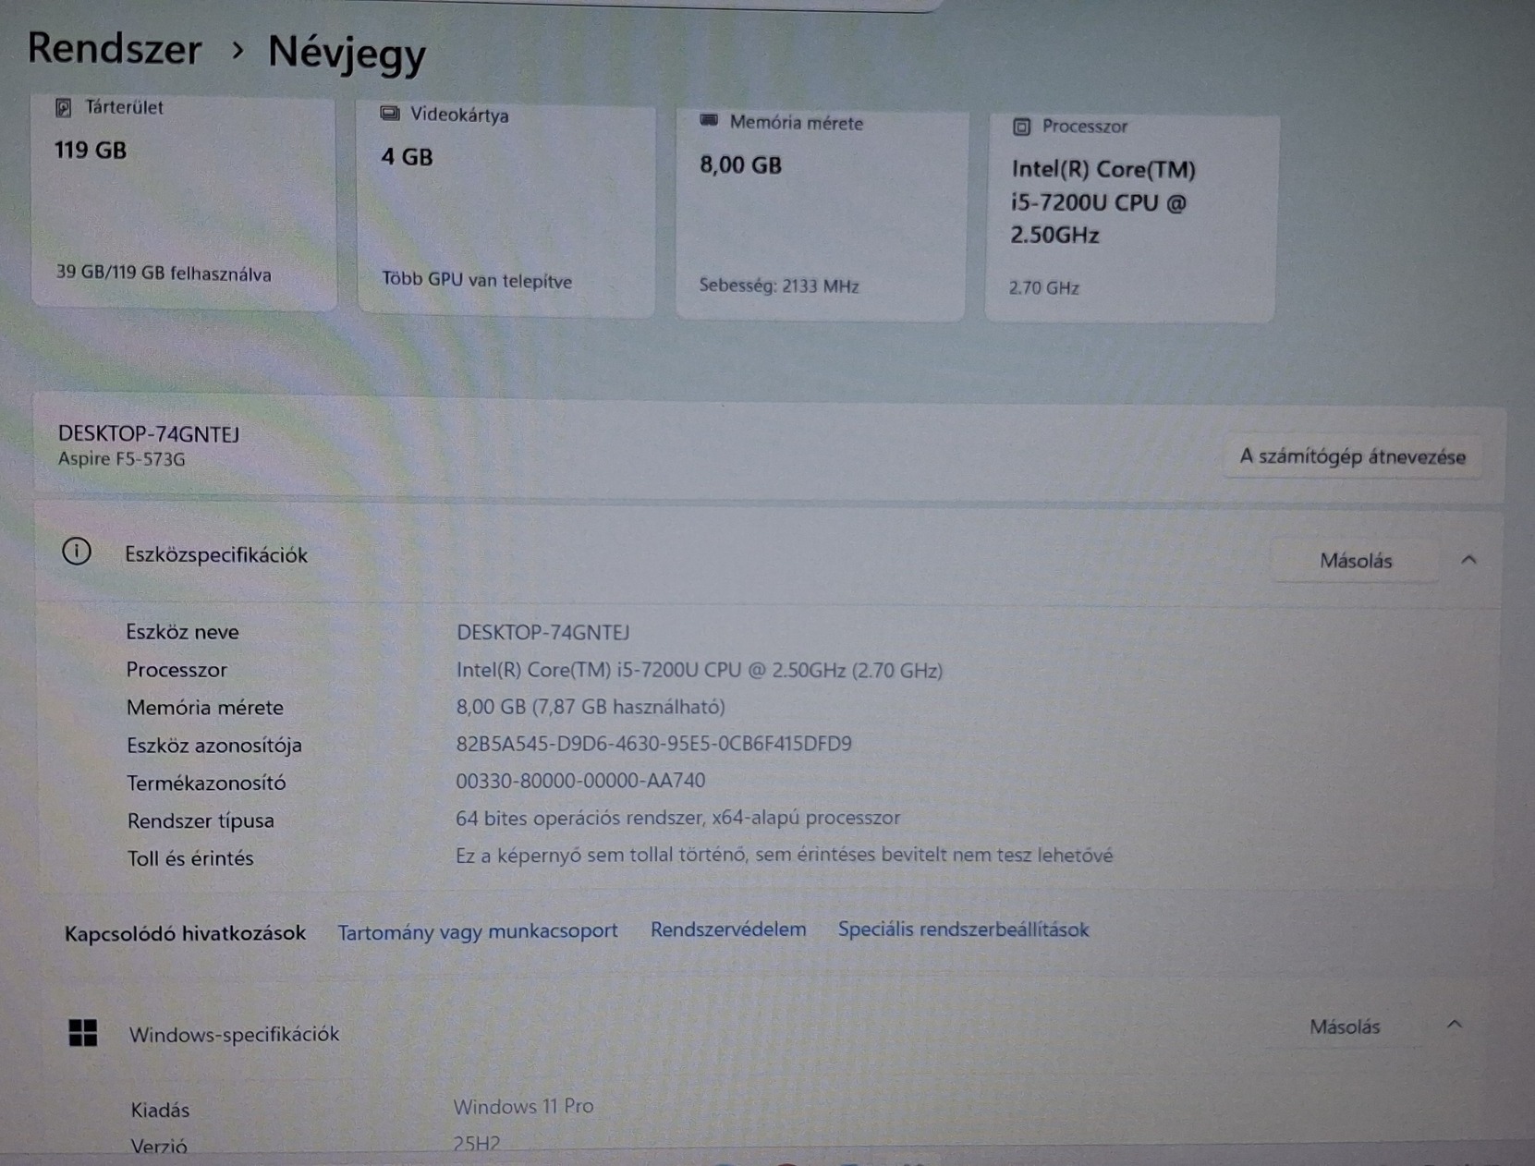
Task: Click the Több GPU van telepítve text
Action: coord(477,280)
